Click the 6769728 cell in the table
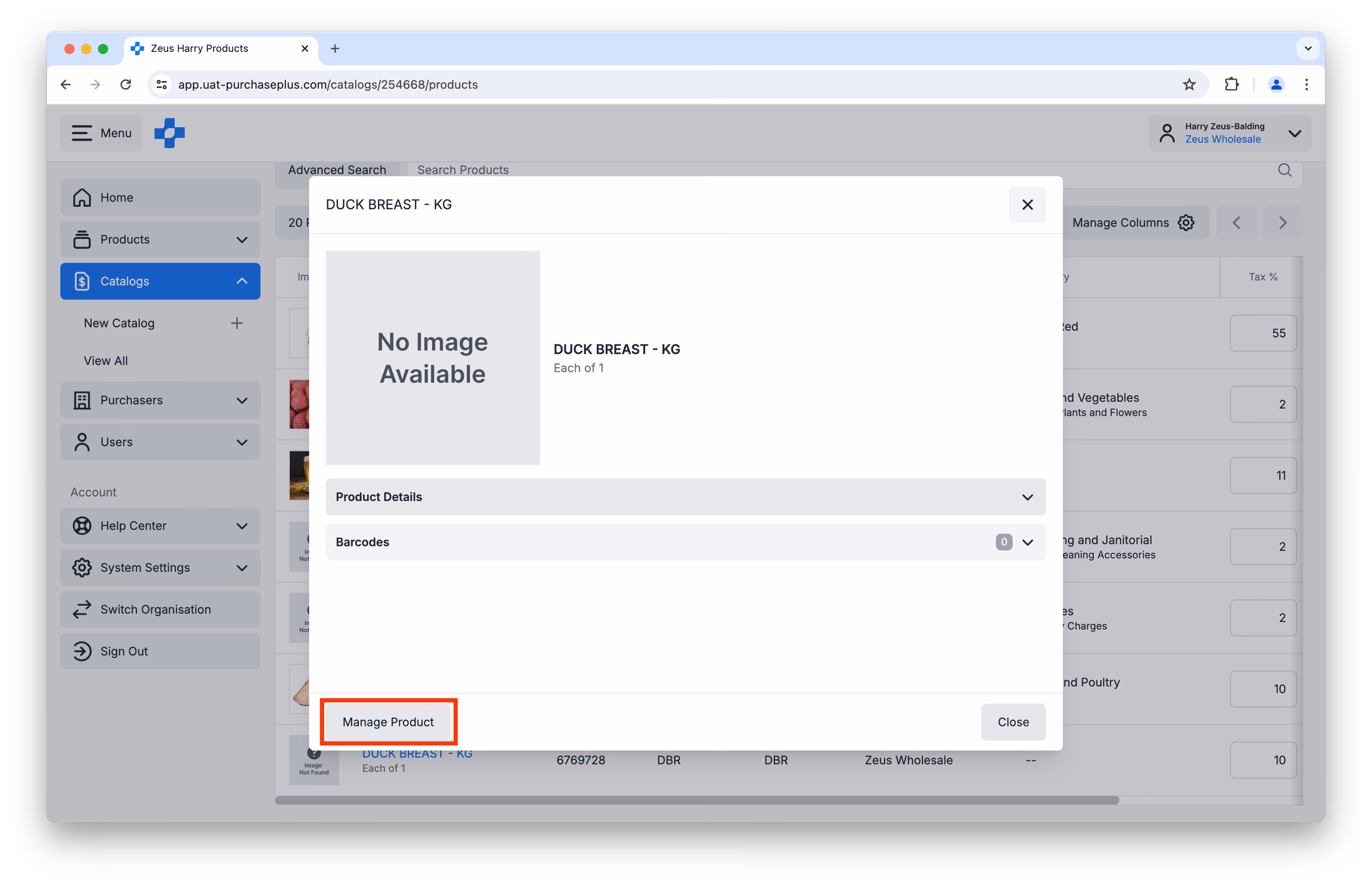 pos(580,760)
